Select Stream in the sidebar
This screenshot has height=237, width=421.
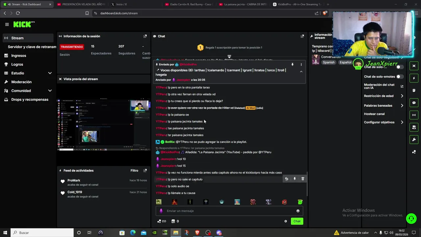coord(28,38)
